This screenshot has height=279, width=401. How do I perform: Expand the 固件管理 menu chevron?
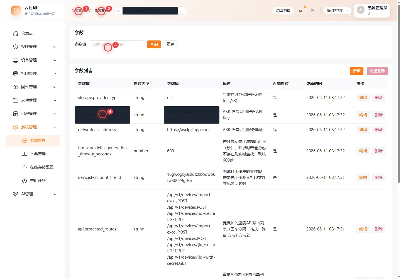tap(55, 87)
